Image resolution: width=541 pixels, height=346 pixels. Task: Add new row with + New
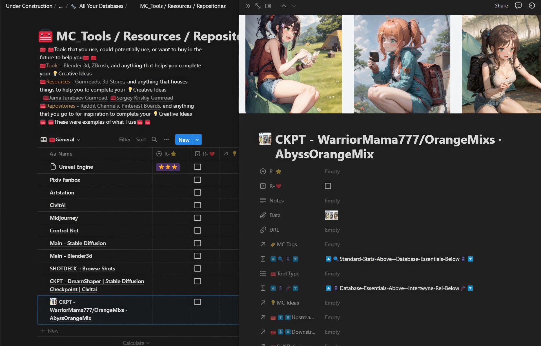(50, 331)
